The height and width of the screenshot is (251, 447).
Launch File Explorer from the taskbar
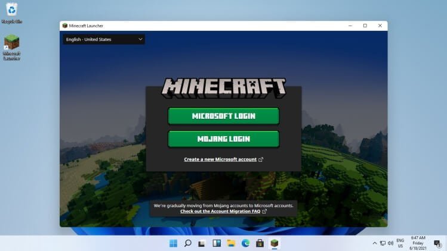tap(231, 243)
